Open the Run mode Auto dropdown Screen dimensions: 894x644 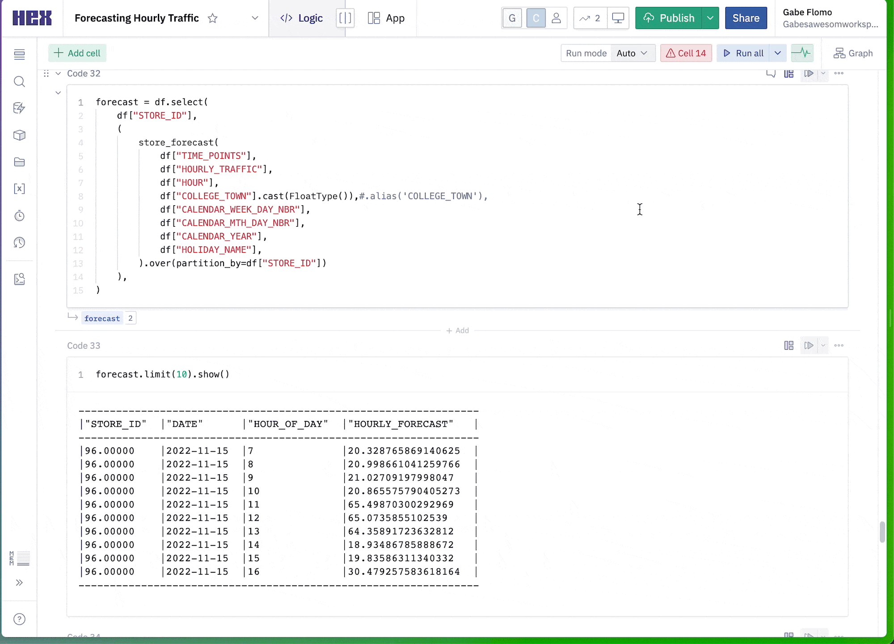[632, 53]
